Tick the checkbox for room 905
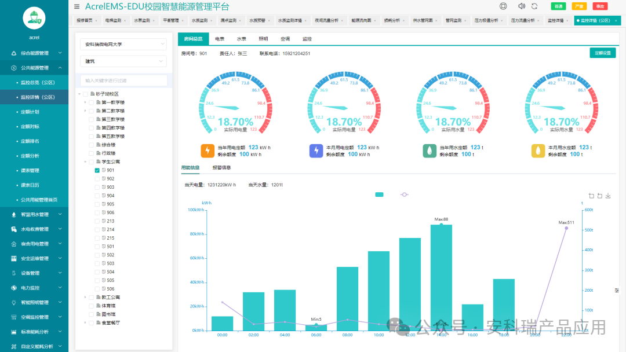626x352 pixels. tap(97, 204)
